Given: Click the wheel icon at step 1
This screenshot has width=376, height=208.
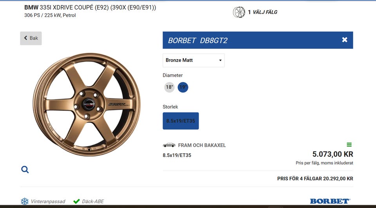Looking at the screenshot, I should [x=239, y=12].
